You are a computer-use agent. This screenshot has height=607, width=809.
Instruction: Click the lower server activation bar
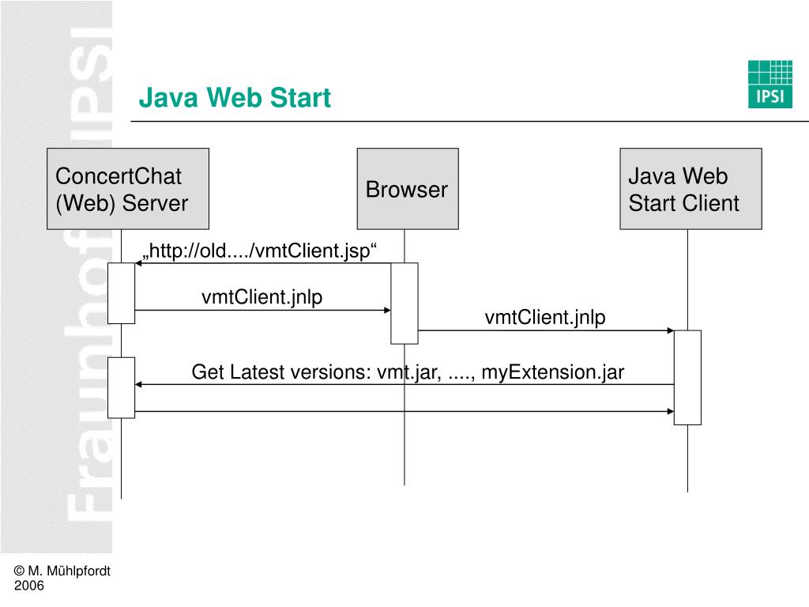tap(121, 387)
